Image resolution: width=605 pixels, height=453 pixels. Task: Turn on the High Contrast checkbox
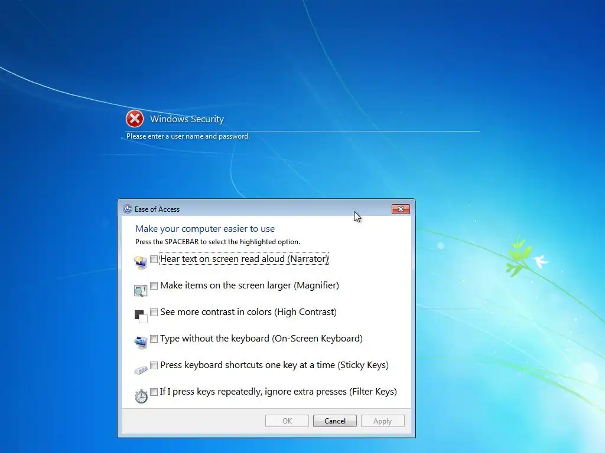[x=154, y=312]
